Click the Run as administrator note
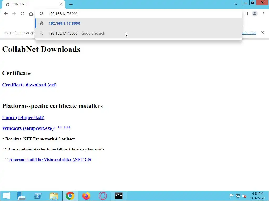This screenshot has height=201, width=269. [x=53, y=149]
